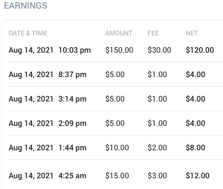The image size is (223, 189).
Task: Click the $15.00 amount cell
Action: [117, 175]
